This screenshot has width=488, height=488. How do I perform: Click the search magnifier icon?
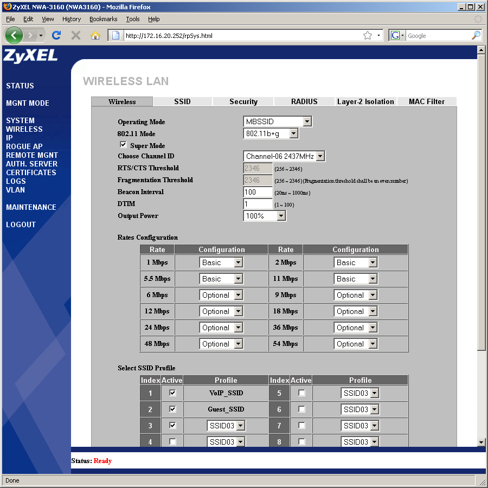[476, 35]
